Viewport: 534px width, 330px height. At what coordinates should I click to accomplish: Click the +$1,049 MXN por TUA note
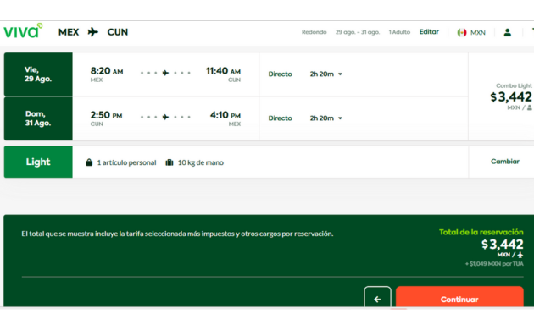tap(494, 264)
